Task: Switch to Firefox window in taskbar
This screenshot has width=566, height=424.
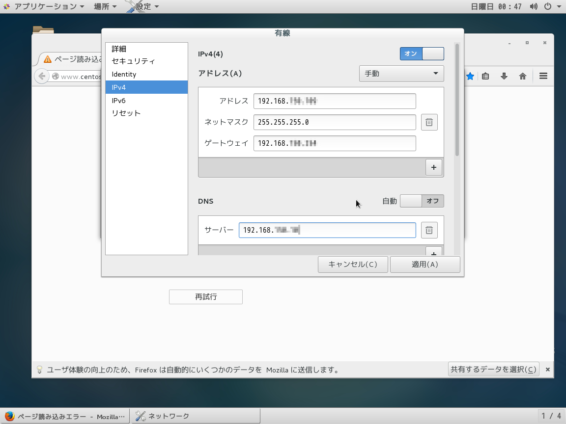Action: (x=65, y=416)
